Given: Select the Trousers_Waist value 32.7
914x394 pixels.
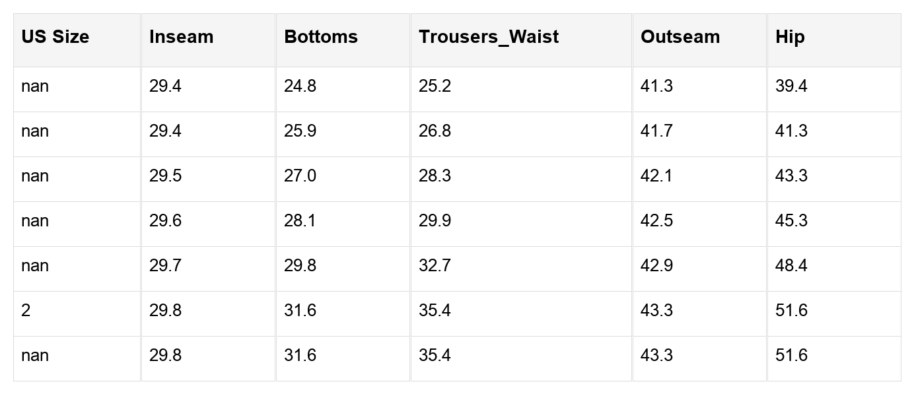Looking at the screenshot, I should coord(435,266).
